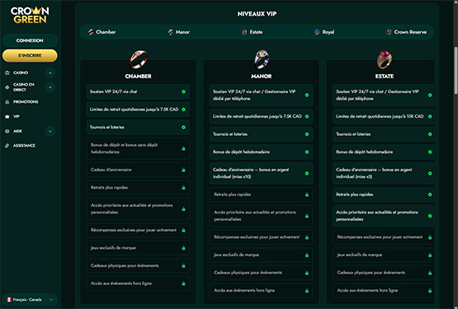
Task: Click the Aide sidebar icon
Action: (x=7, y=131)
